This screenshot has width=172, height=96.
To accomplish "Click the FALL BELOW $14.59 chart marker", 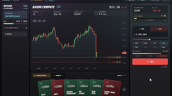I will click(114, 62).
